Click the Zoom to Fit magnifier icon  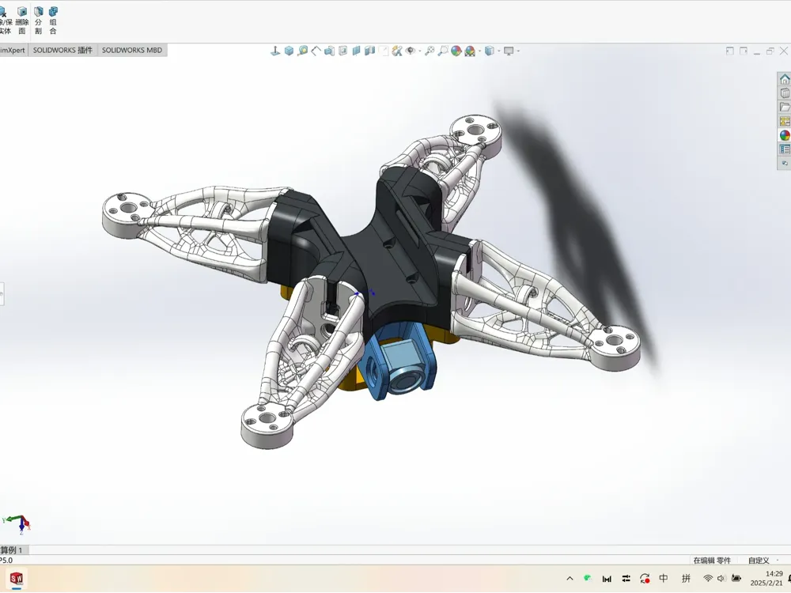(x=430, y=51)
